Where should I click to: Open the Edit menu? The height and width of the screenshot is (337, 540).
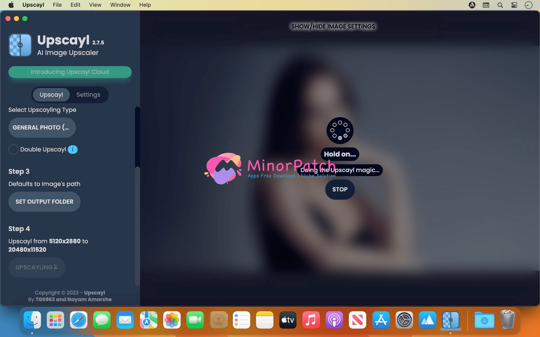pos(76,5)
